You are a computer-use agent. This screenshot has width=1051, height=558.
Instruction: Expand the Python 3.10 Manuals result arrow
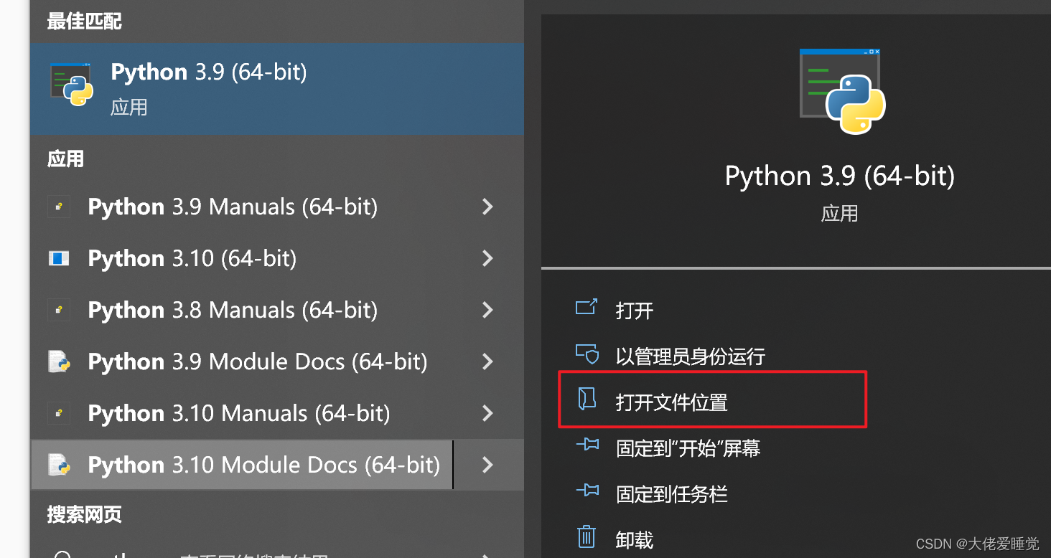[x=488, y=414]
